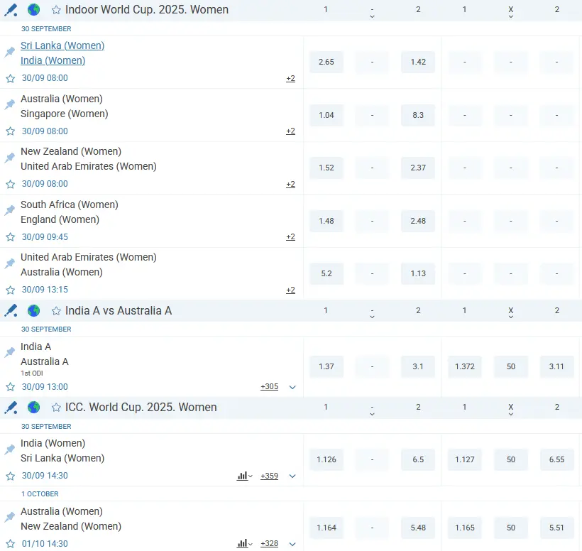The width and height of the screenshot is (582, 551).
Task: Pin the South Africa vs England match
Action: point(9,210)
